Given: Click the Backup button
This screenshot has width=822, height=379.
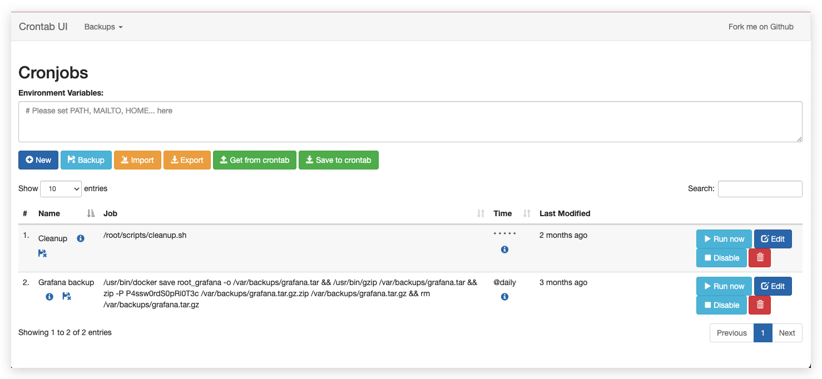Looking at the screenshot, I should click(86, 160).
